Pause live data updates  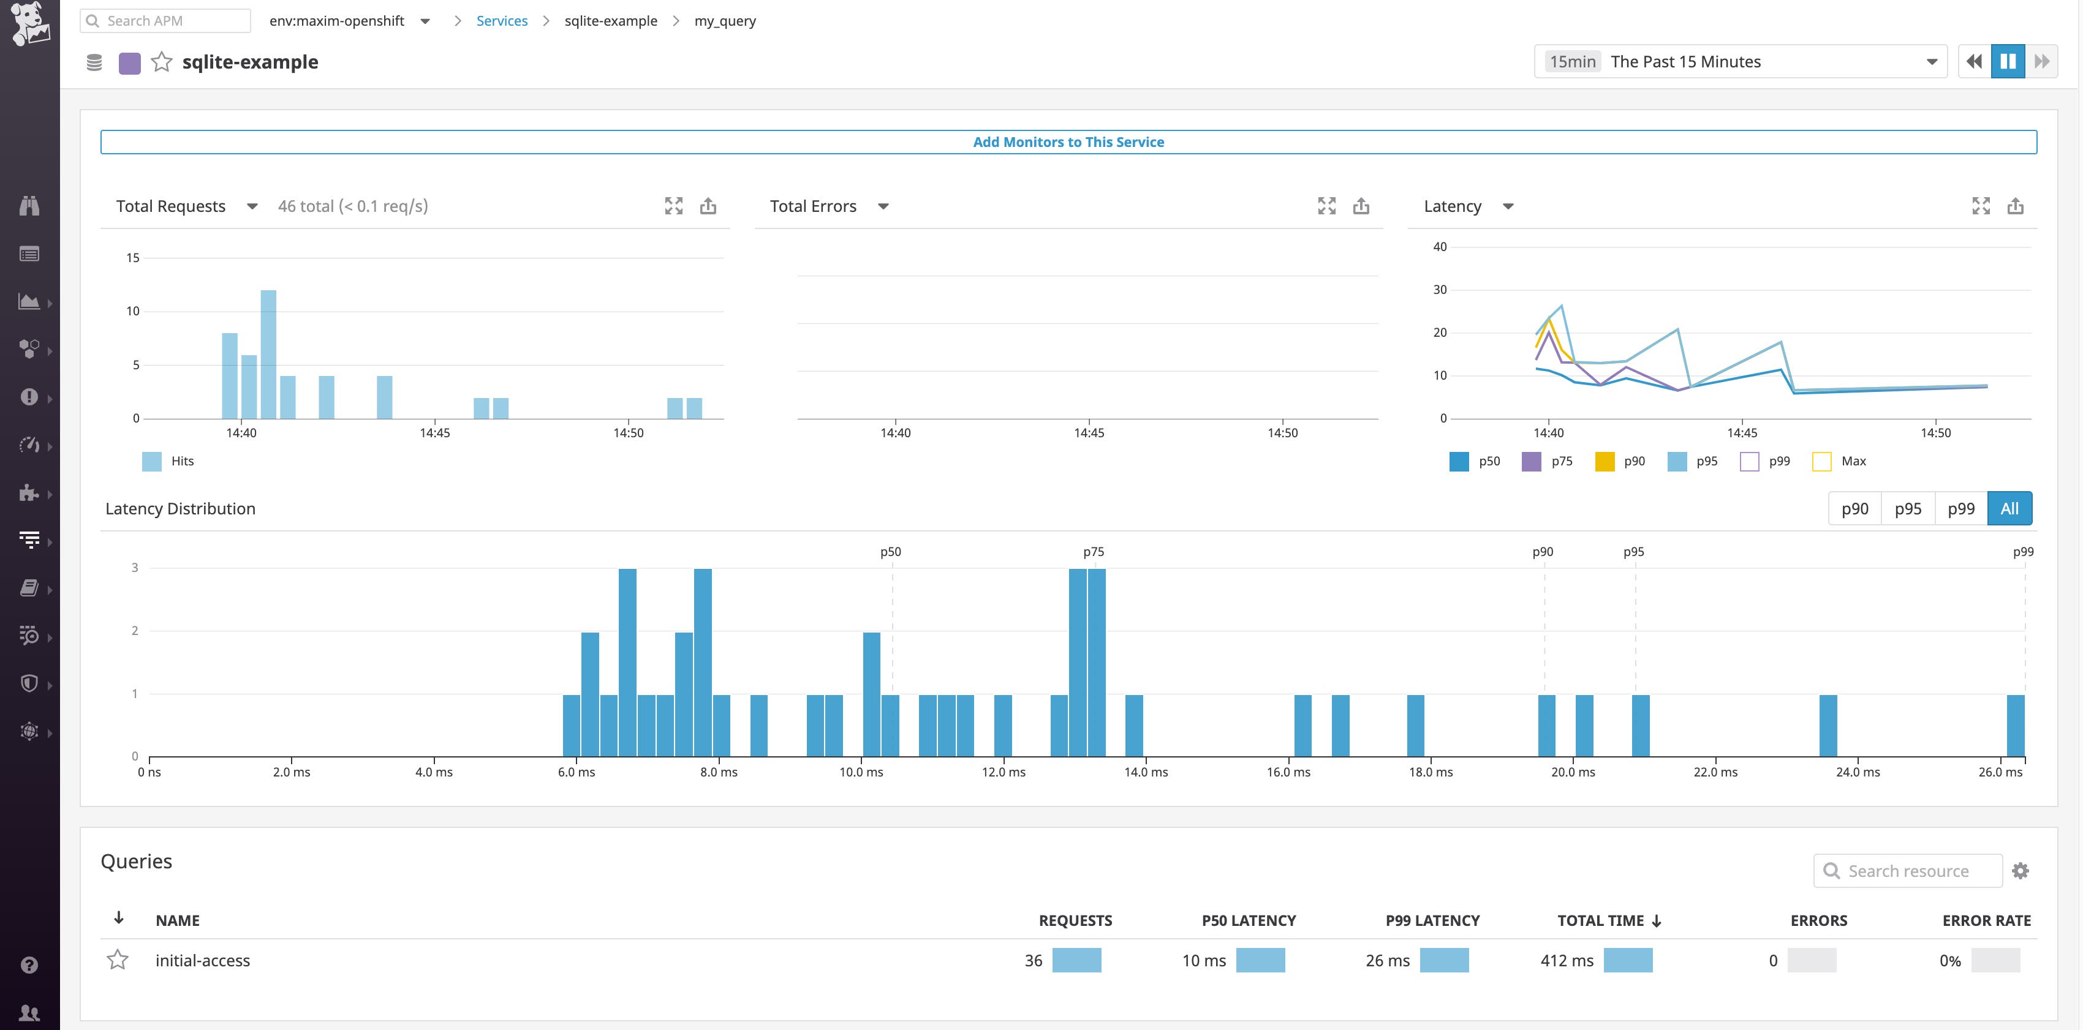[2009, 61]
